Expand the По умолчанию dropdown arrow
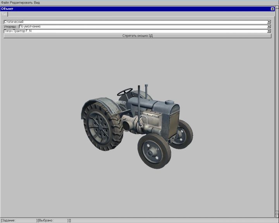The height and width of the screenshot is (223, 279). [269, 27]
